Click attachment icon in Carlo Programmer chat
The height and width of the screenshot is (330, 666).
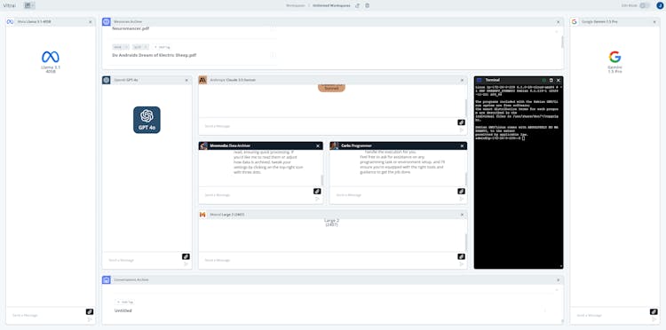coord(461,192)
